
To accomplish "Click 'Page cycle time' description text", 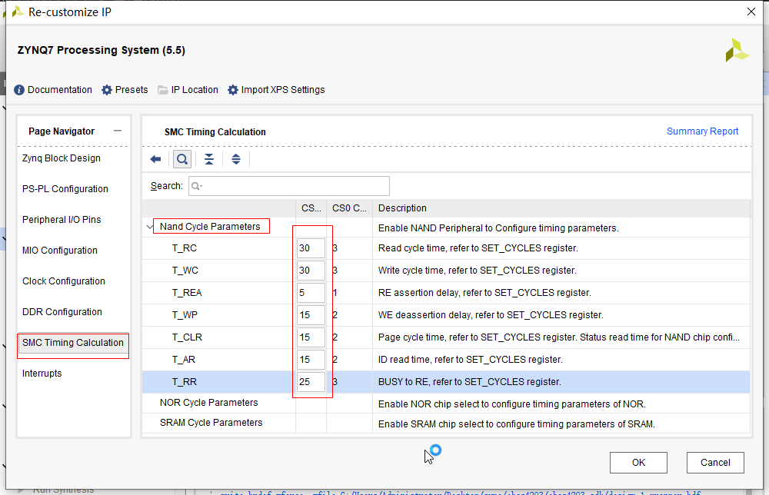I will 558,337.
